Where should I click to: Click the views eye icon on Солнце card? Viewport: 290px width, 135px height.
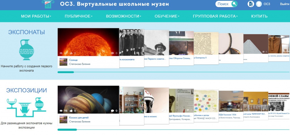click(61, 53)
